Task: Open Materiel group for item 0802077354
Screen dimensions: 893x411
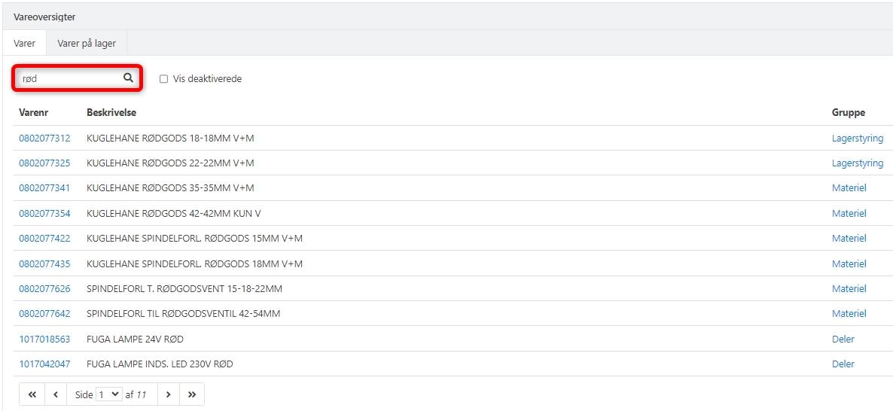Action: coord(849,214)
